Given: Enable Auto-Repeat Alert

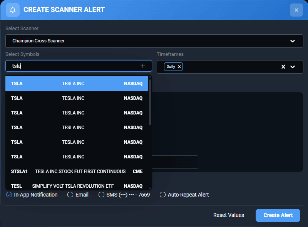Looking at the screenshot, I should [x=184, y=195].
